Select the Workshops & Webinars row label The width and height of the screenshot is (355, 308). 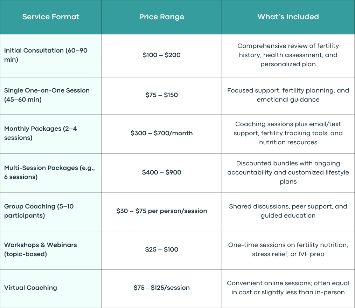(x=51, y=250)
